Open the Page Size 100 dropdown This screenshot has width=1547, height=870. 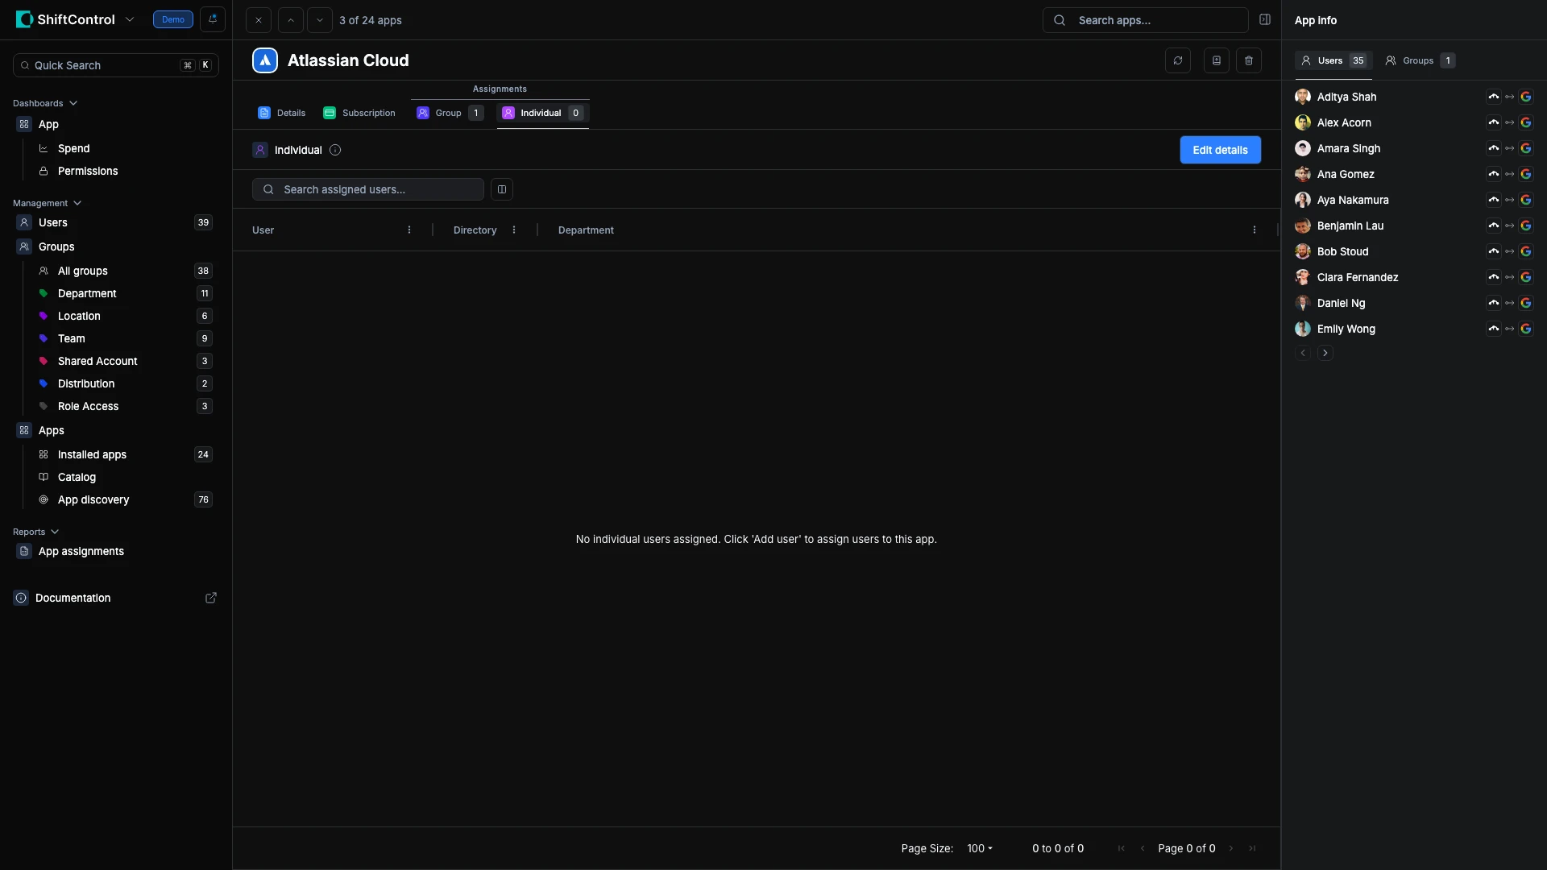[979, 848]
